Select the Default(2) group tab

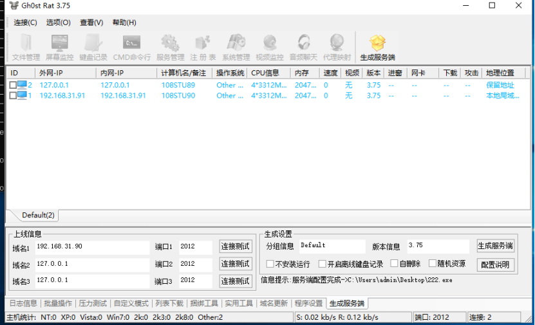coord(38,215)
